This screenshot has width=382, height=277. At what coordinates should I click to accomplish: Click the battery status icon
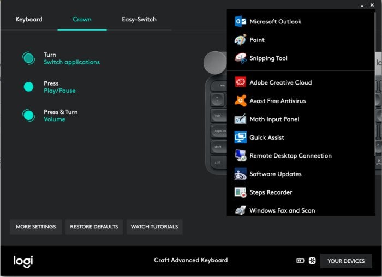[x=300, y=261]
